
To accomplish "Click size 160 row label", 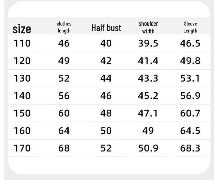I will click(22, 131).
